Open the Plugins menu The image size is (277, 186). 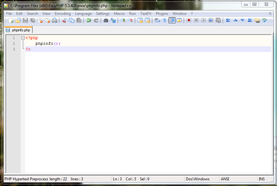[x=162, y=14]
